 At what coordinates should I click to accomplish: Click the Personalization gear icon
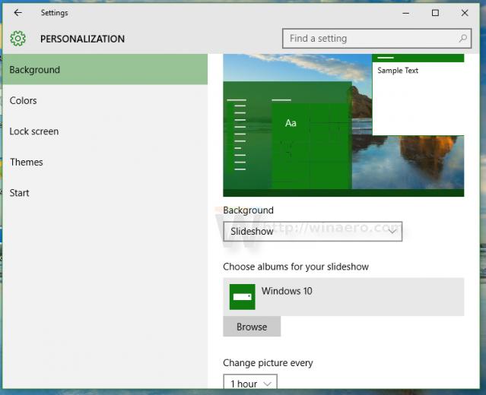tap(17, 39)
